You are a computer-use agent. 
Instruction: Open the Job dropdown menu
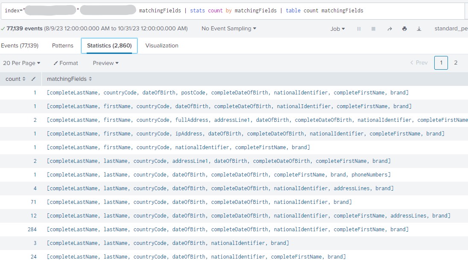click(x=337, y=29)
